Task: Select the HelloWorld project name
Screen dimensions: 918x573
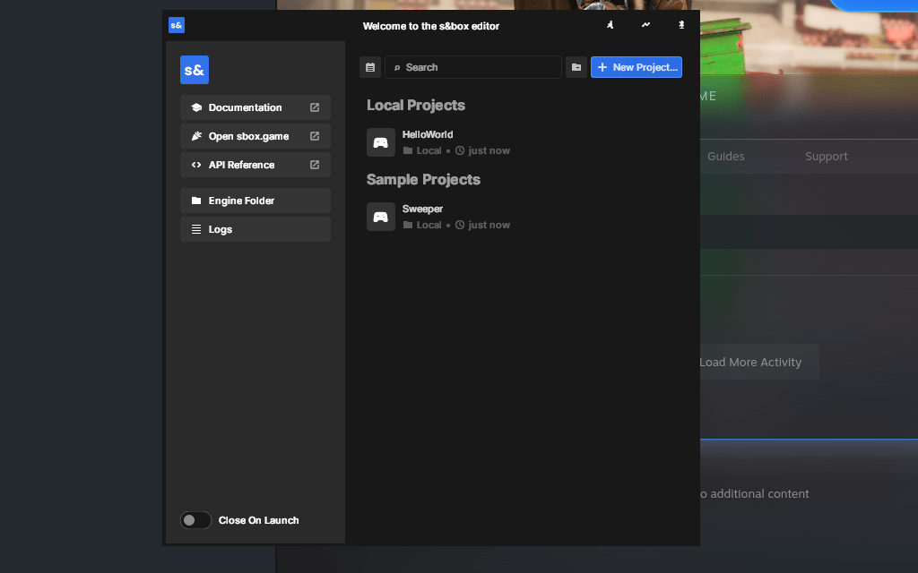Action: click(428, 134)
